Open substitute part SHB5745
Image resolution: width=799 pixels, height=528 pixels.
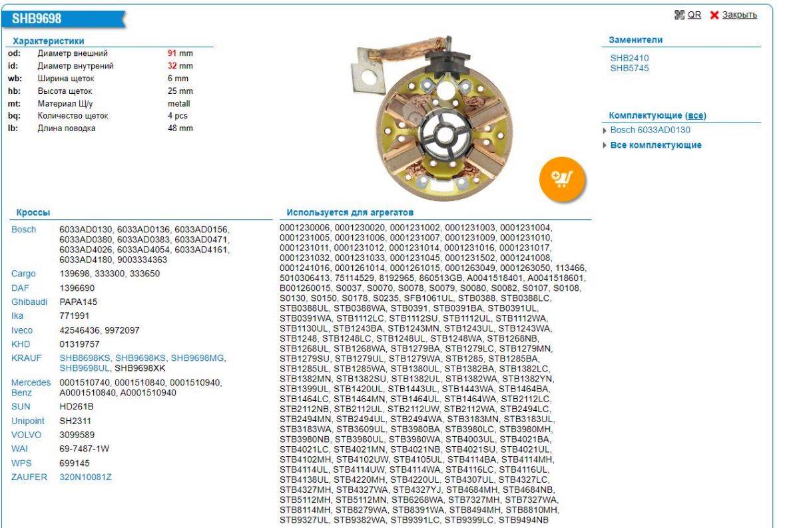click(629, 68)
